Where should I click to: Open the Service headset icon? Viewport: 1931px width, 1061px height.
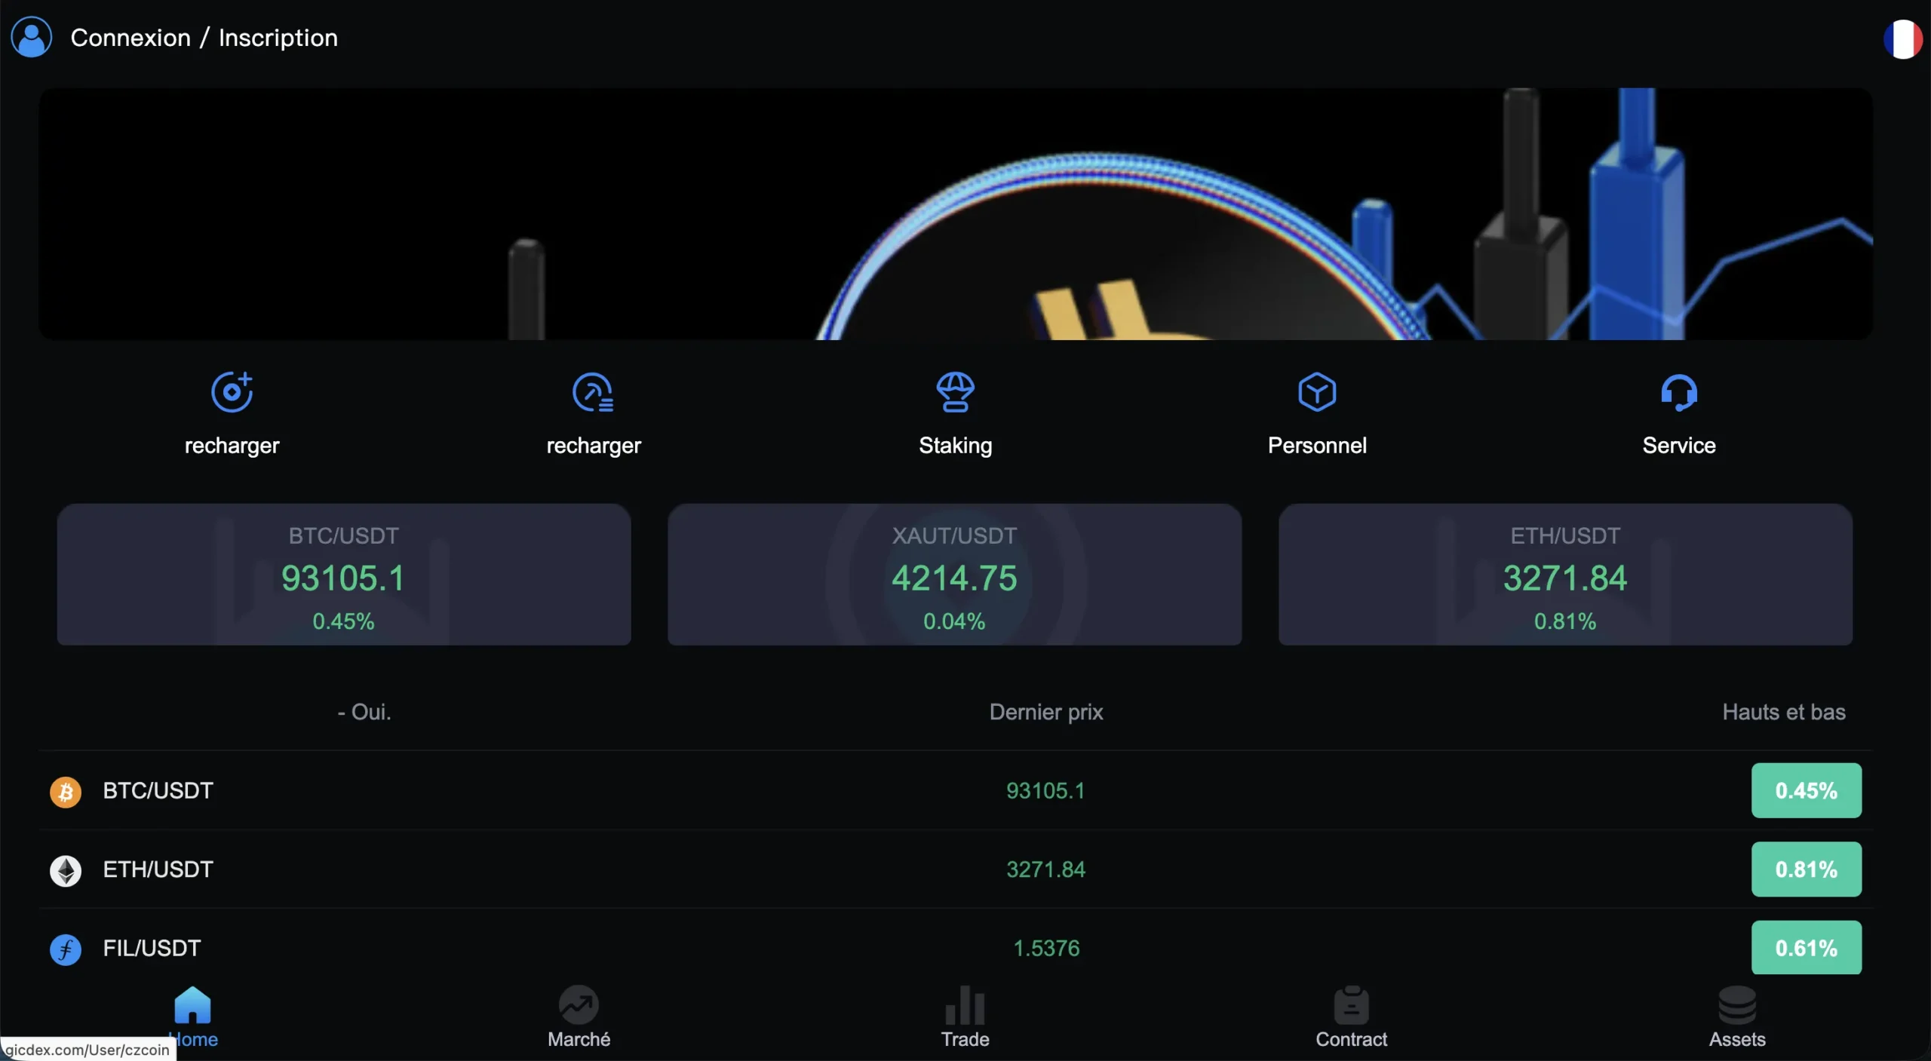click(1678, 392)
